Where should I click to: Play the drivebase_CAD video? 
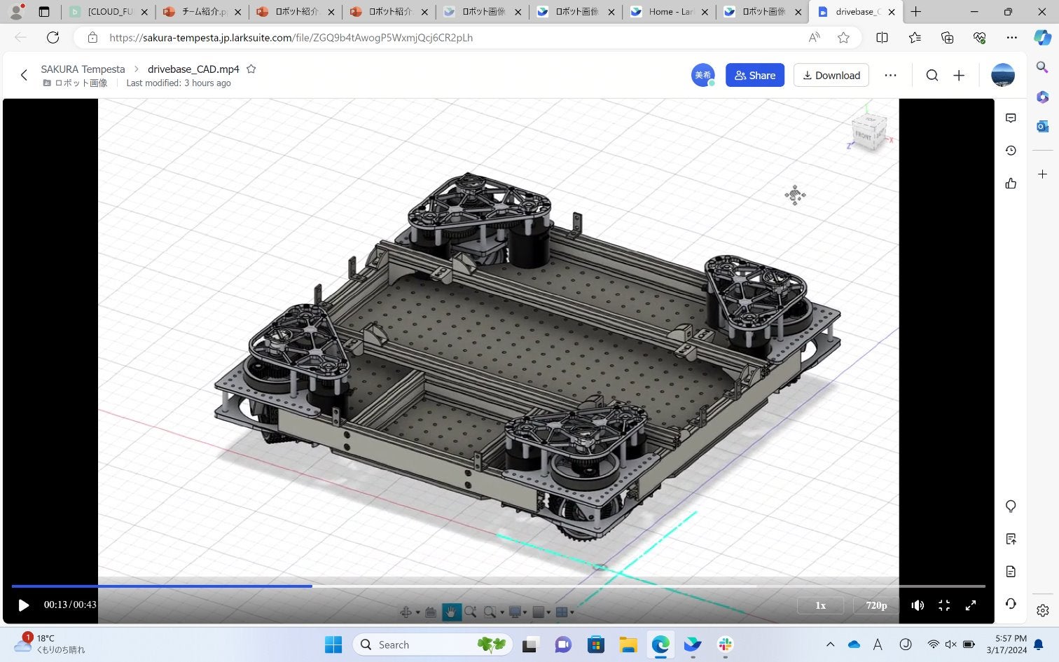pos(24,605)
